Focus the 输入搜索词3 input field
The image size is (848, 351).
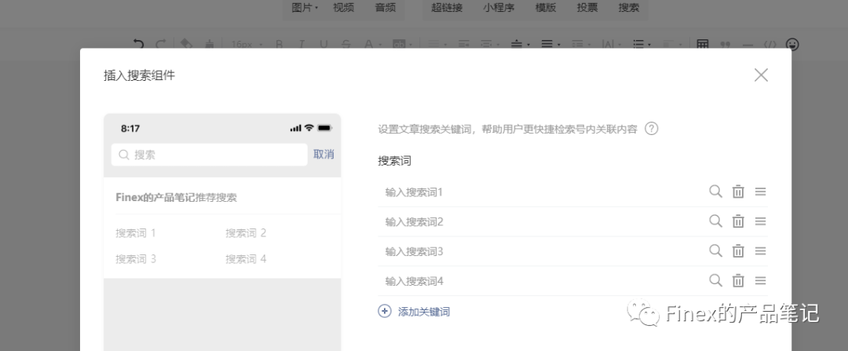[541, 251]
